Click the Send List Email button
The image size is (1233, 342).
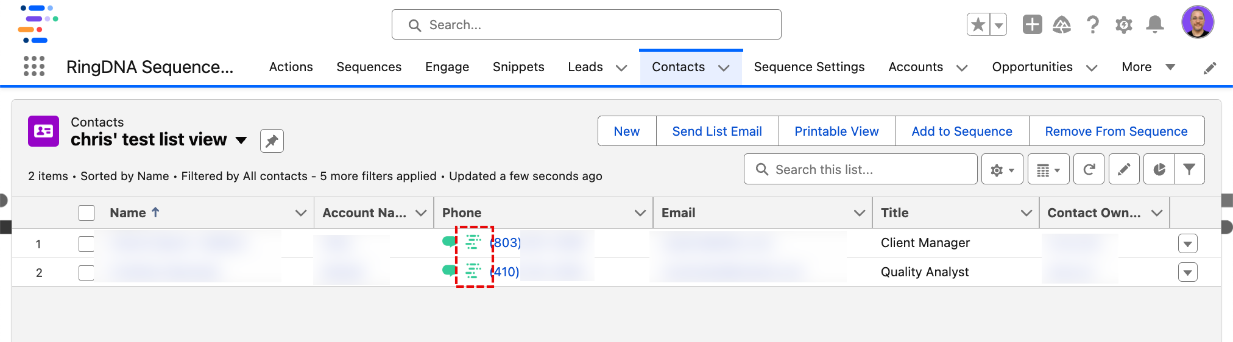tap(716, 131)
